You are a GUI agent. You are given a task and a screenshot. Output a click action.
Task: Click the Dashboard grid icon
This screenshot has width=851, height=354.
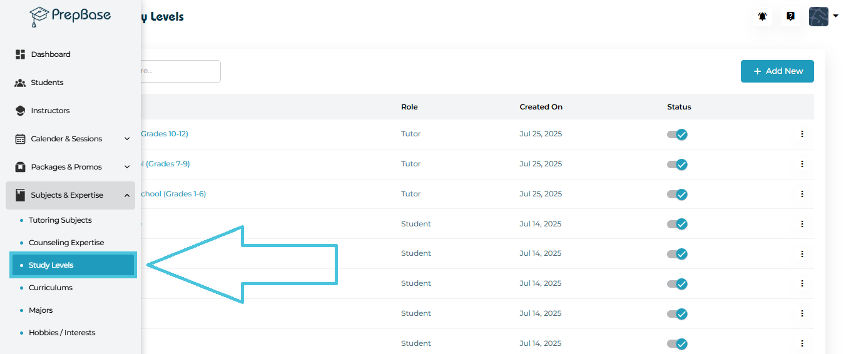(x=20, y=54)
